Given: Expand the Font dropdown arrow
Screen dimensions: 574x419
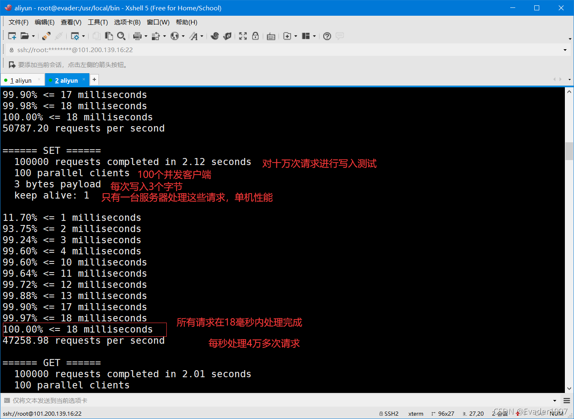Looking at the screenshot, I should (x=202, y=36).
